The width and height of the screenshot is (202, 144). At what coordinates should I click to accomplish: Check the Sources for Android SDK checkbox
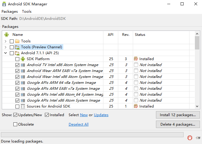pos(17,106)
